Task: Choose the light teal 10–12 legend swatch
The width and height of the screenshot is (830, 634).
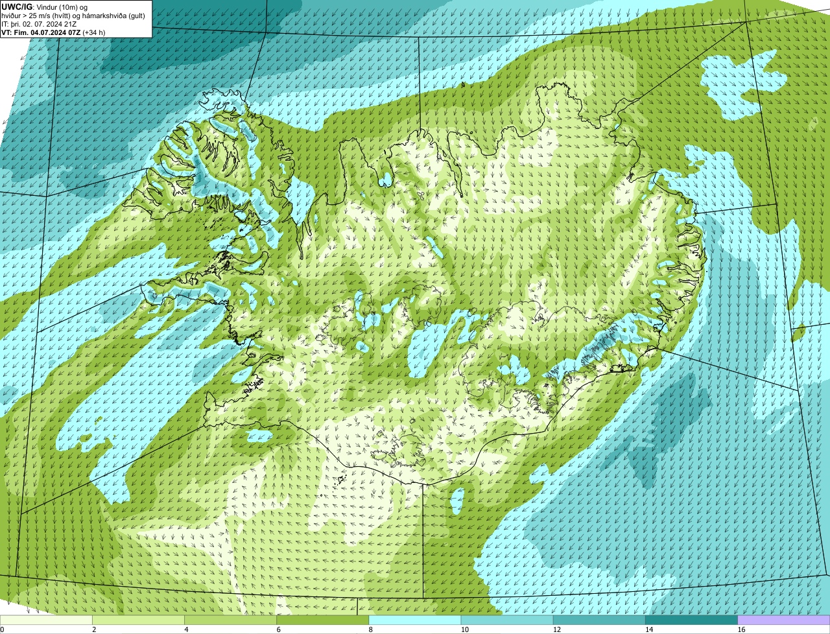Action: coord(507,620)
